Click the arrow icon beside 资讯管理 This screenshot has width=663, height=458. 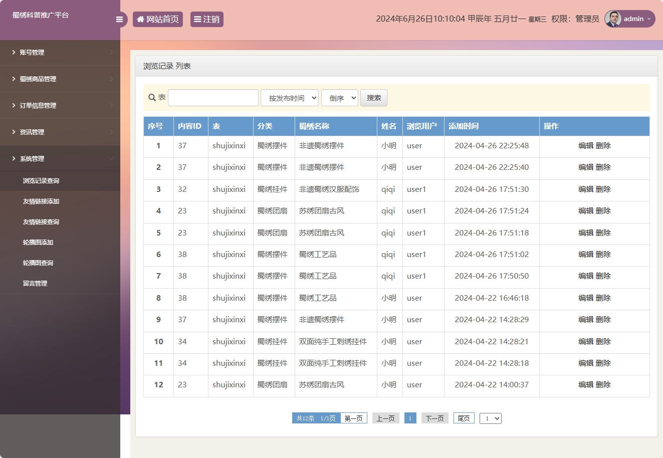click(x=14, y=132)
